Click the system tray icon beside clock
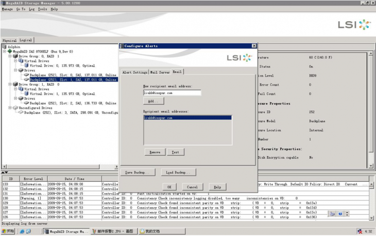 [358, 232]
